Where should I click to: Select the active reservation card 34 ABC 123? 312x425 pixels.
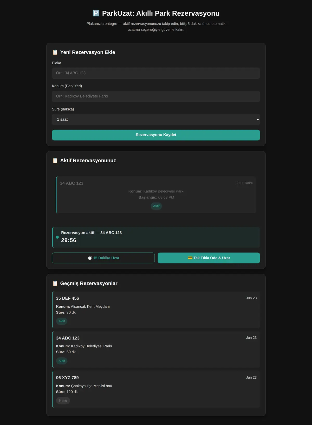pyautogui.click(x=156, y=195)
